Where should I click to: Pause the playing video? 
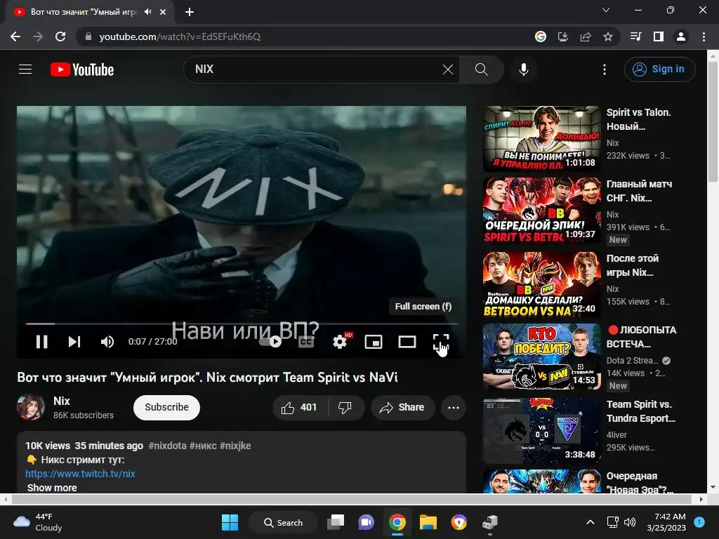click(41, 342)
